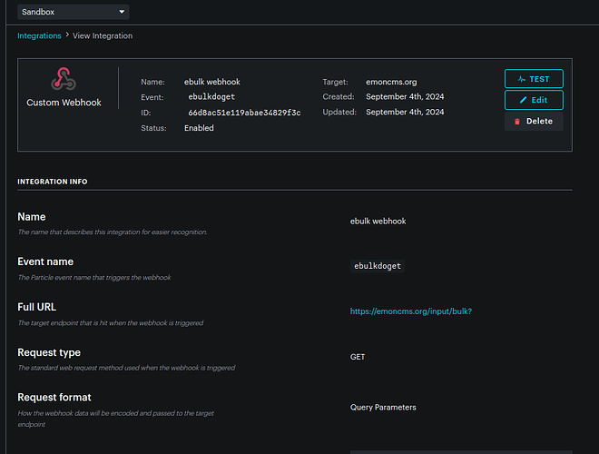The width and height of the screenshot is (599, 454).
Task: Run the TEST button
Action: (x=534, y=79)
